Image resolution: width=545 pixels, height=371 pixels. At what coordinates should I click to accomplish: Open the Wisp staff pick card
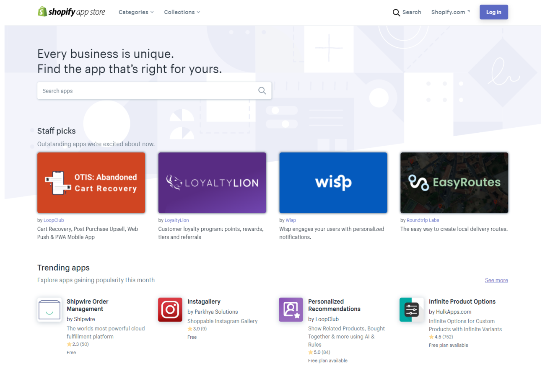333,183
